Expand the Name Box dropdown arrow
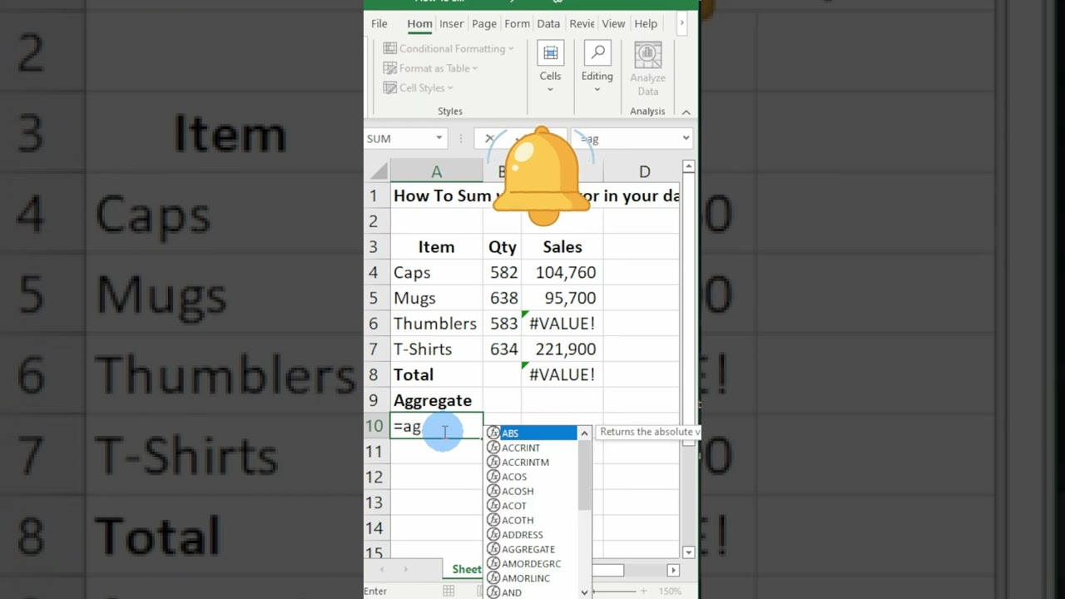1065x599 pixels. point(439,138)
